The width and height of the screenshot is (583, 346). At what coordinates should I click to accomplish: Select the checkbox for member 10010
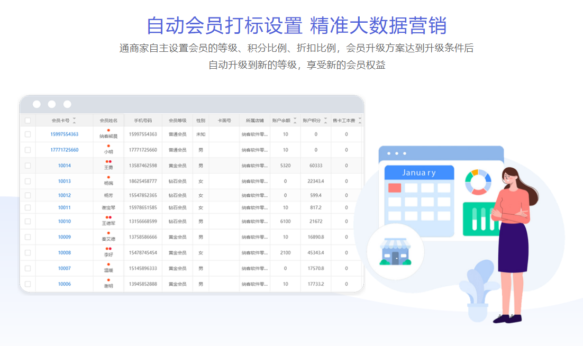click(28, 222)
